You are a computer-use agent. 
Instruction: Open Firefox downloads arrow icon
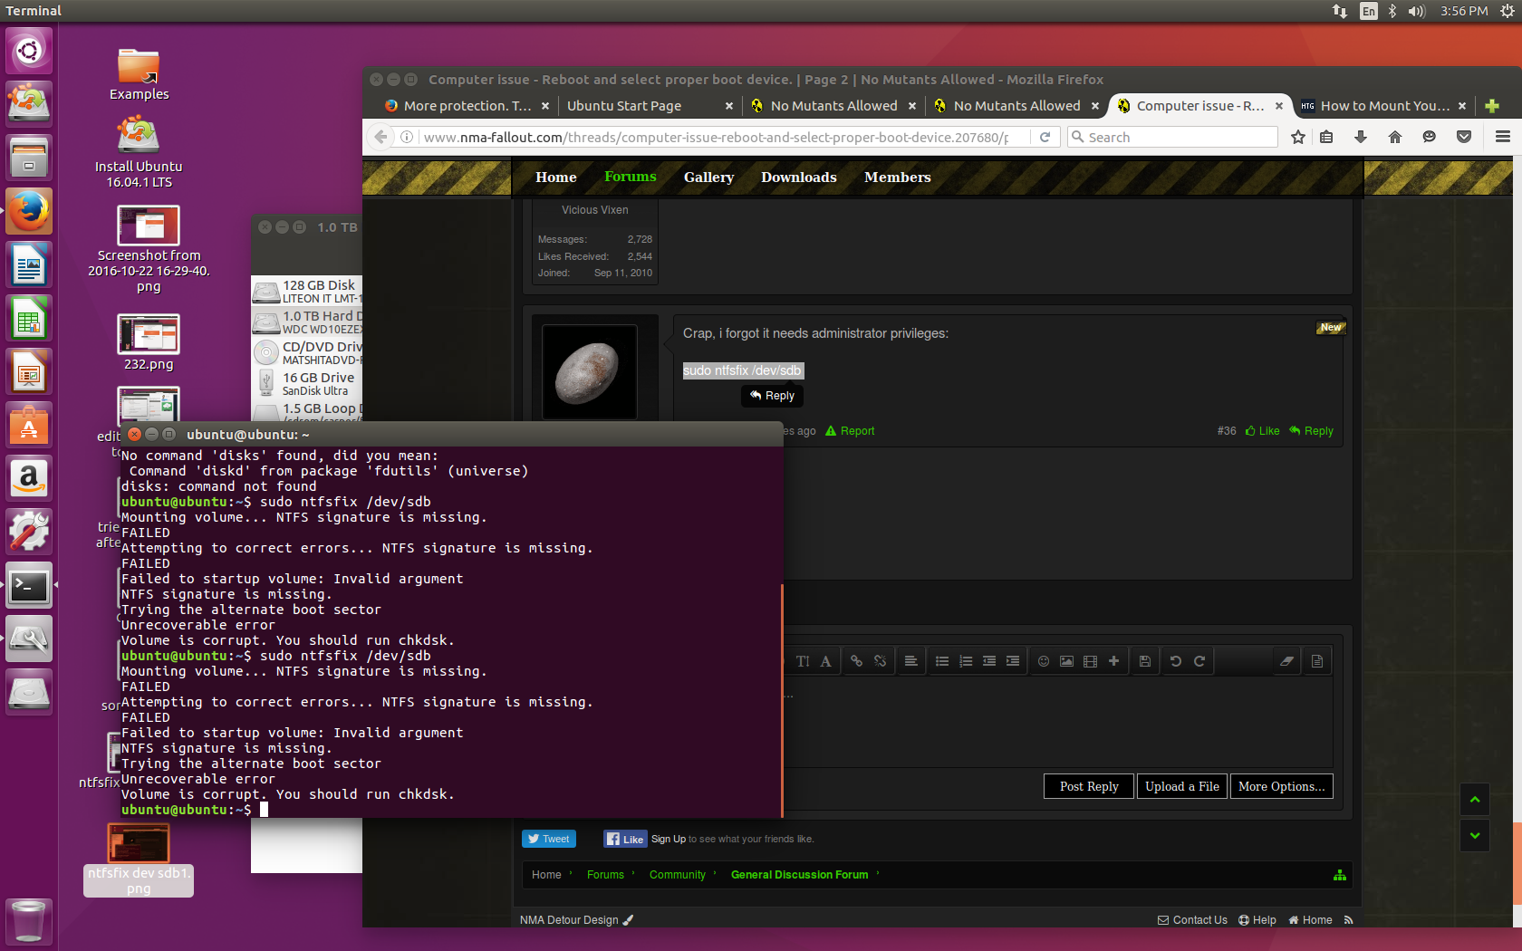[1361, 137]
